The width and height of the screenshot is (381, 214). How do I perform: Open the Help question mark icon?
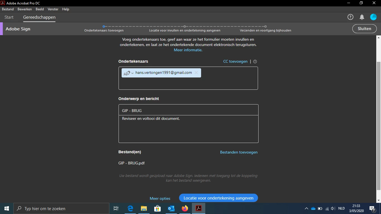350,17
